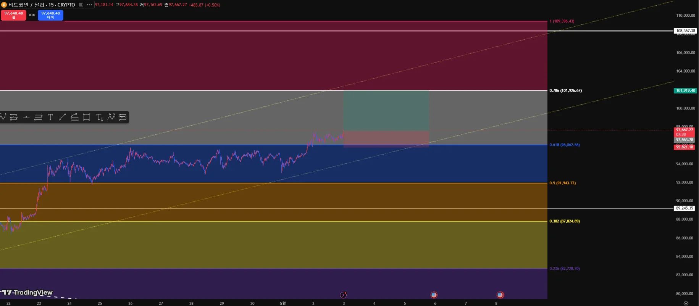Select the parallel horizontal lines channel tool
This screenshot has width=699, height=306.
pyautogui.click(x=38, y=117)
